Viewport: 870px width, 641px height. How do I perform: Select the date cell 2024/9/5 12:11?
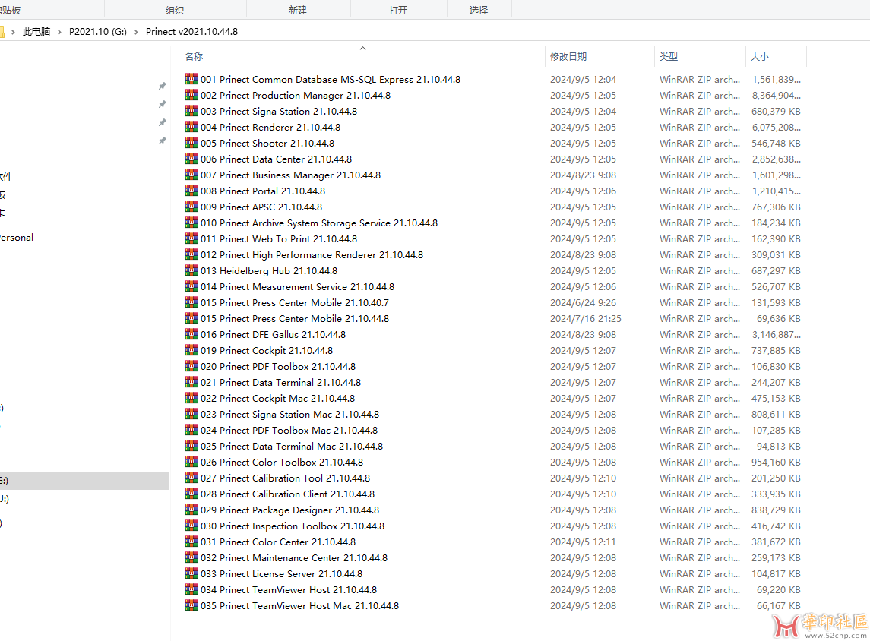coord(583,542)
